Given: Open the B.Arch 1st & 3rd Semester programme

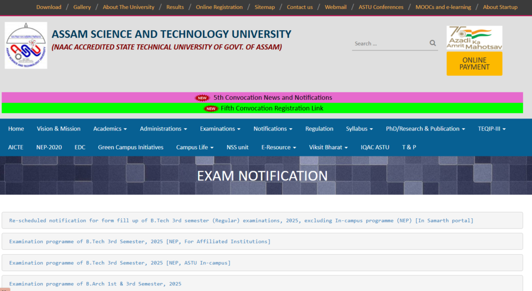Looking at the screenshot, I should click(95, 284).
